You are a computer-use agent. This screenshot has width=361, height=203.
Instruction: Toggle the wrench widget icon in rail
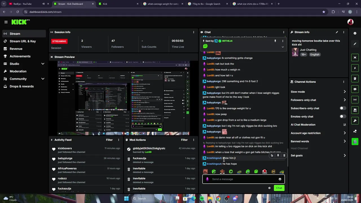coord(355,121)
